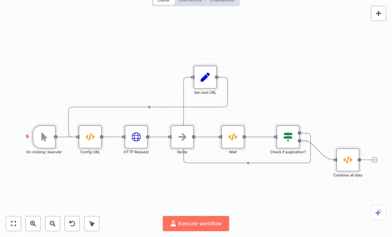Click the Set next URL pencil node

point(205,77)
